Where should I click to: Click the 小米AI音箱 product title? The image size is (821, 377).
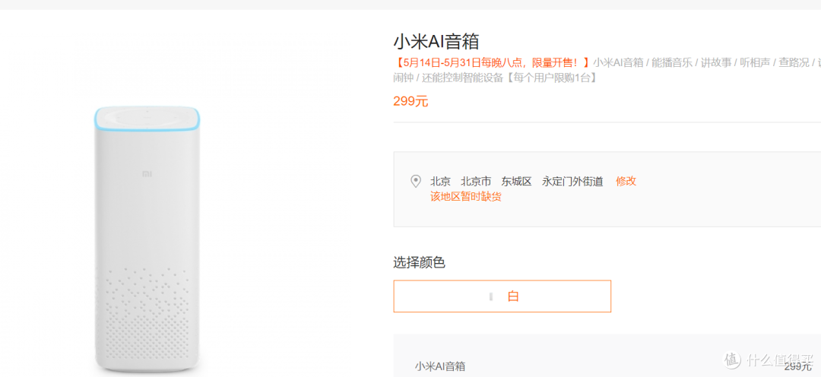coord(436,41)
